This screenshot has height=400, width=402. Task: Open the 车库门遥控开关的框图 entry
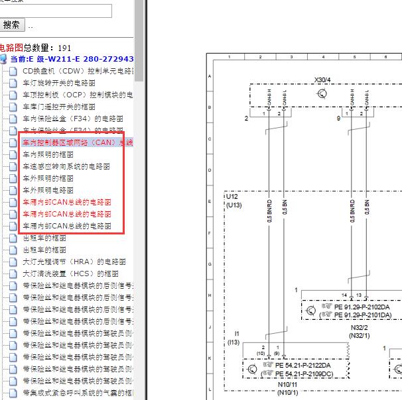[59, 107]
